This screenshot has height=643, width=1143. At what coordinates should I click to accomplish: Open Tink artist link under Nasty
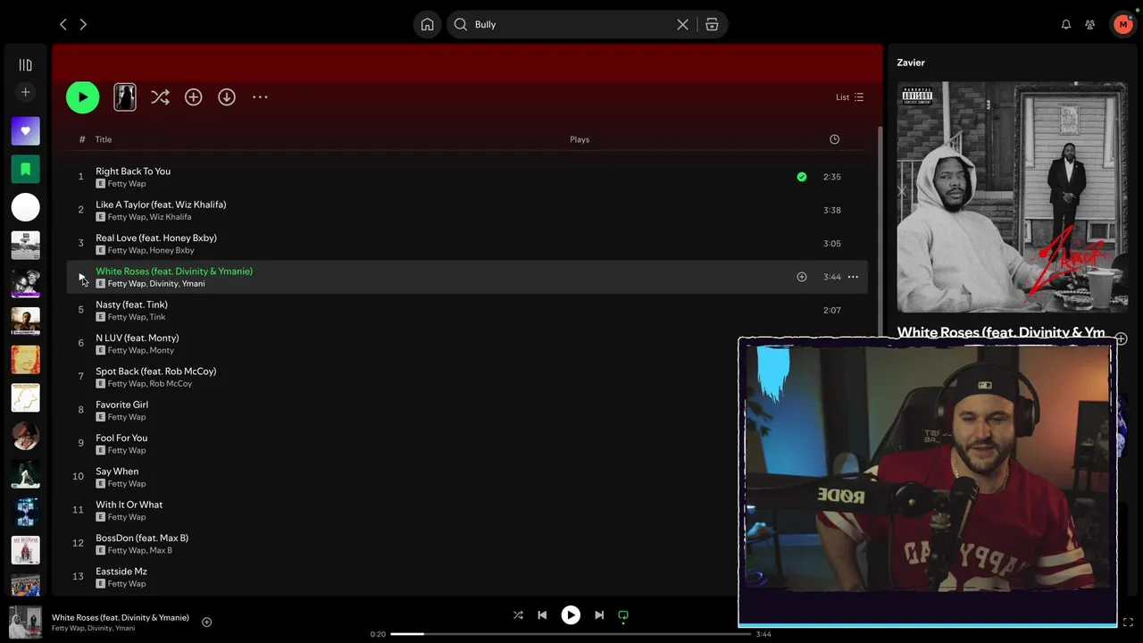coord(157,317)
